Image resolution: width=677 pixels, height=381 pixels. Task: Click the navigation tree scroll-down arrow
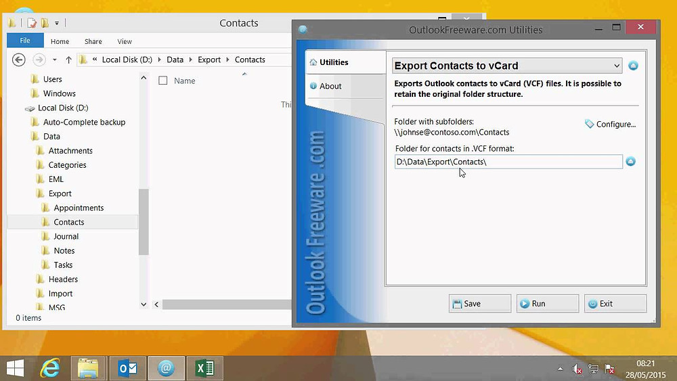144,305
